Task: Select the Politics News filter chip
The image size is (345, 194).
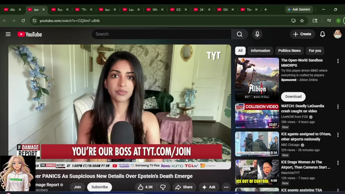Action: coord(289,51)
